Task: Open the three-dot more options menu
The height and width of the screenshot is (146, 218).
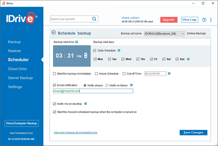Action: pos(211,20)
